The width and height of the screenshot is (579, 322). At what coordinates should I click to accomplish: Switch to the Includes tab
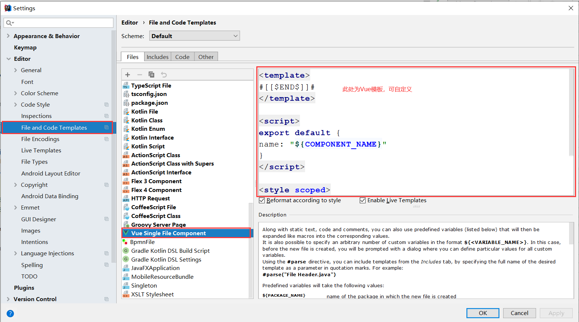tap(157, 57)
